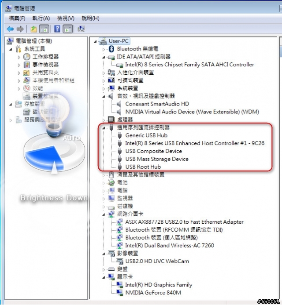This screenshot has height=305, width=282.
Task: Expand the 電池 category
Action: coord(104,183)
